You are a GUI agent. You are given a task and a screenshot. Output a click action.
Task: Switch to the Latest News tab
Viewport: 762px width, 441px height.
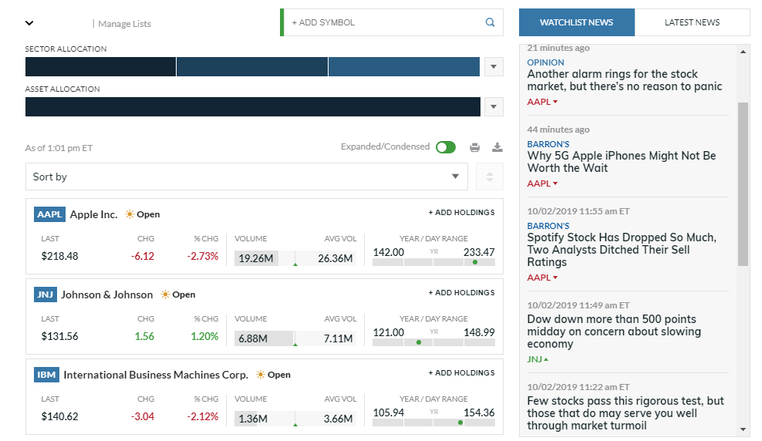(x=692, y=22)
